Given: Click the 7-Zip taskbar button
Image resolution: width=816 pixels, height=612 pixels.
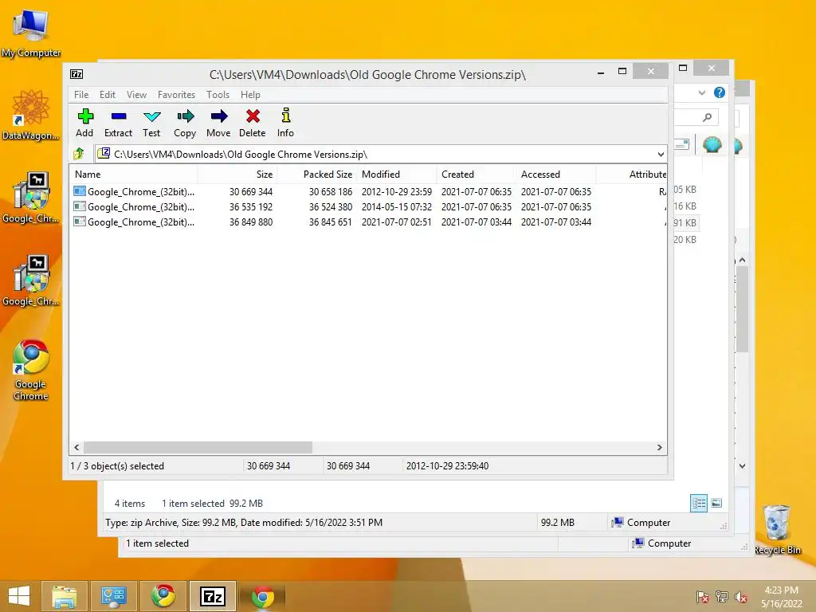Looking at the screenshot, I should click(213, 596).
